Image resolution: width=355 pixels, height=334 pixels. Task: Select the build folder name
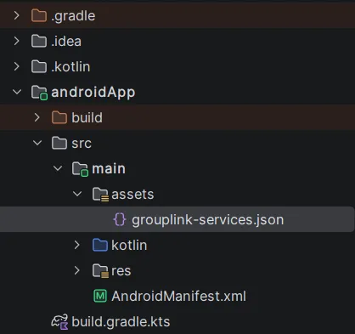(87, 117)
